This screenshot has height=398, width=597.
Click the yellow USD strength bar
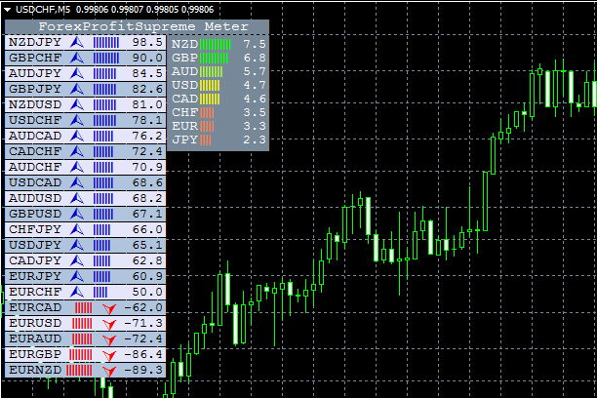pyautogui.click(x=212, y=86)
